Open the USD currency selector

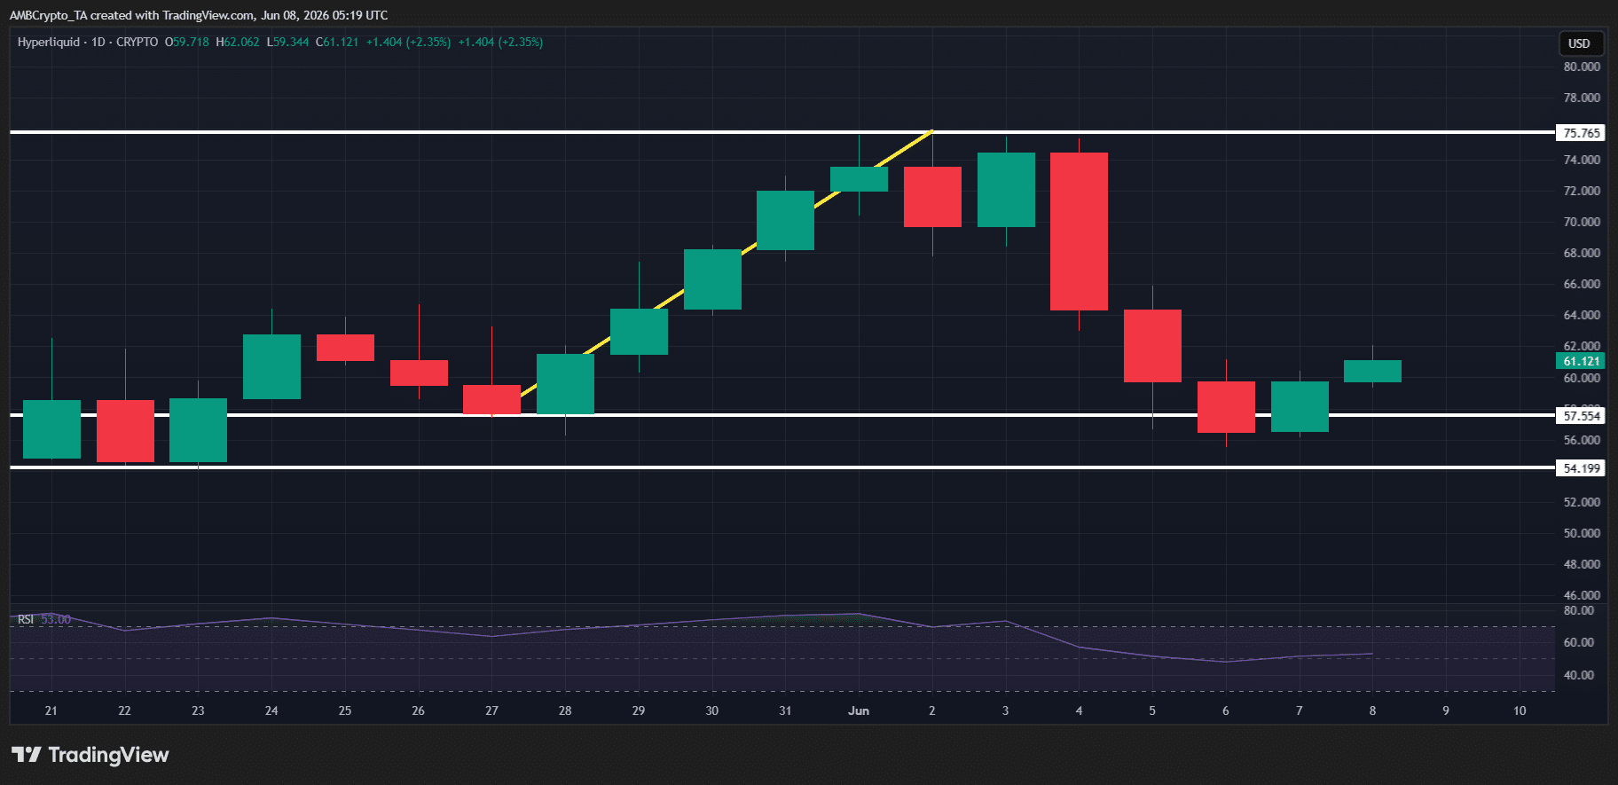click(x=1579, y=43)
